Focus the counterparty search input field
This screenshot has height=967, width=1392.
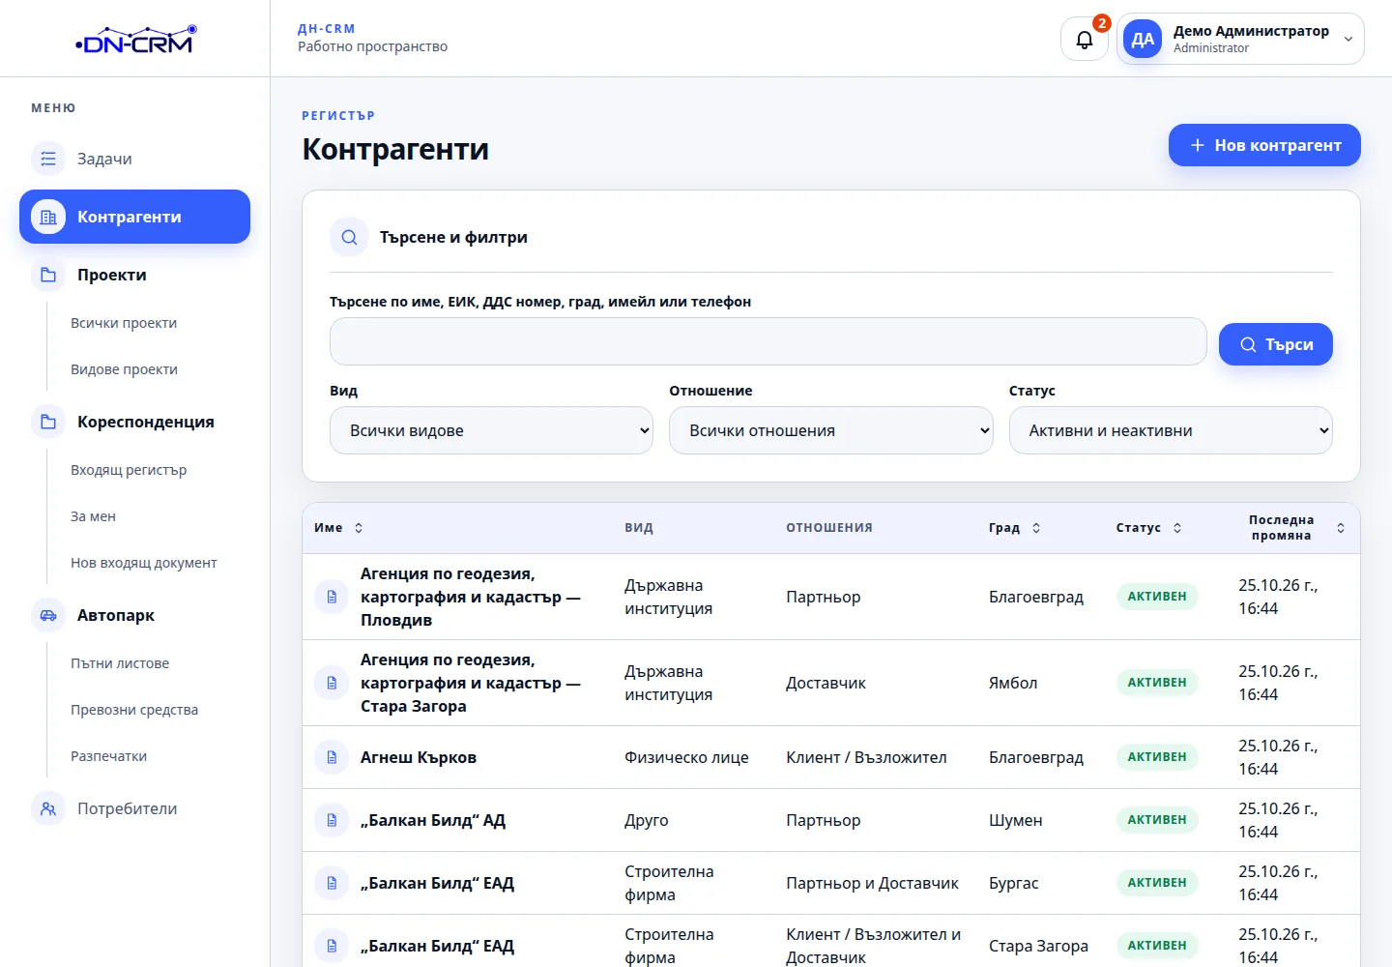pyautogui.click(x=768, y=341)
